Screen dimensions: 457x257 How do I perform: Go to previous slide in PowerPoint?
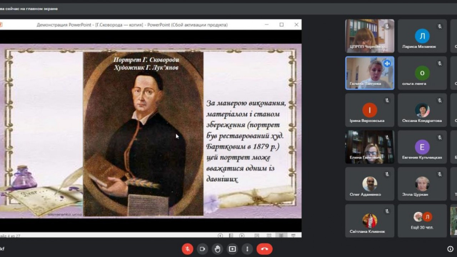click(x=220, y=236)
